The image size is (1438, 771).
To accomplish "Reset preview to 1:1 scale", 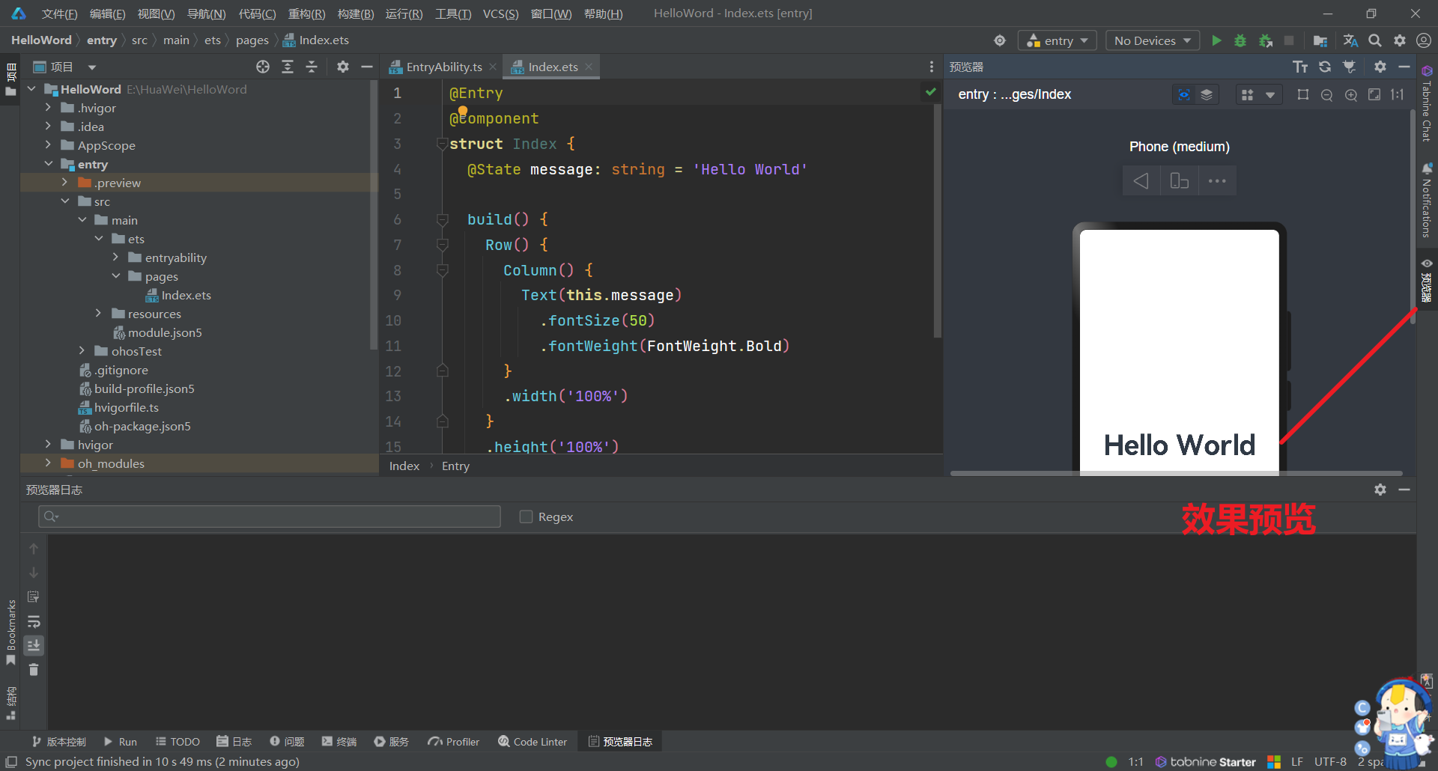I will pyautogui.click(x=1398, y=95).
